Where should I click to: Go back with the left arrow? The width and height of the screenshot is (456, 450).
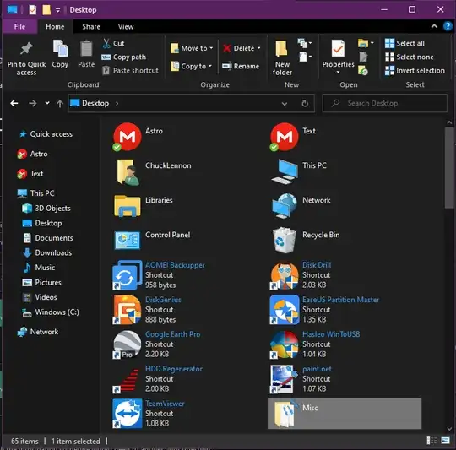(x=14, y=103)
